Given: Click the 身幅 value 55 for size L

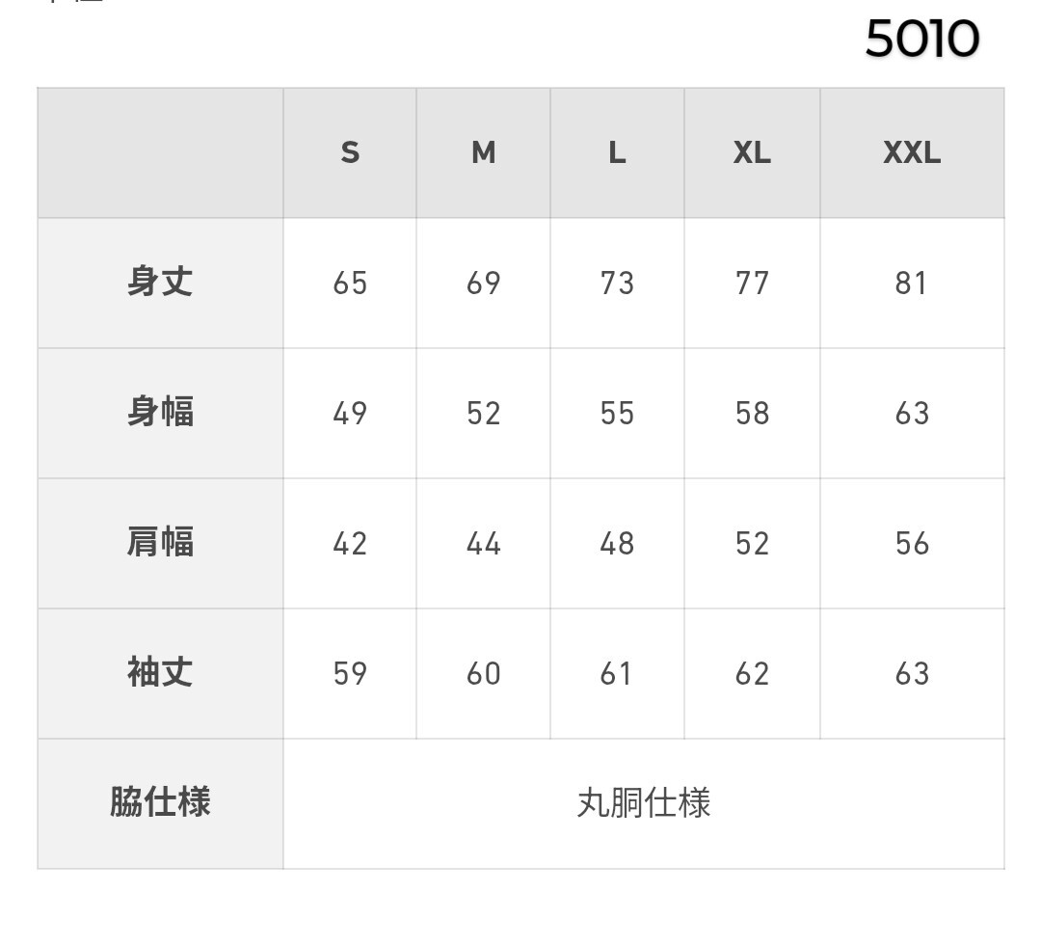Looking at the screenshot, I should coord(617,413).
